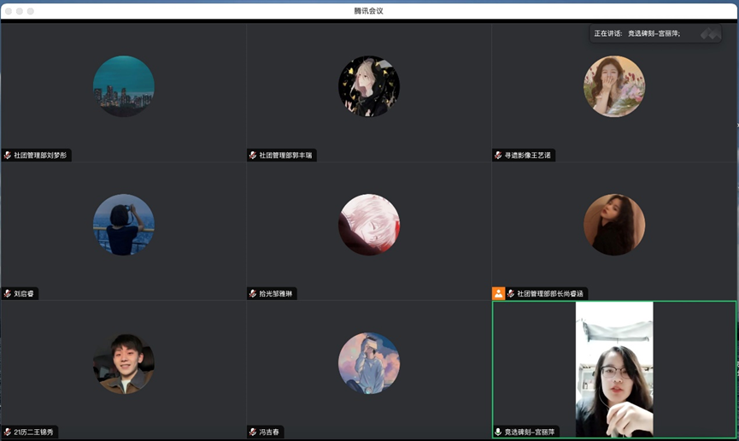Click muted mic icon next to 刘启睿
The height and width of the screenshot is (441, 739).
click(x=8, y=293)
